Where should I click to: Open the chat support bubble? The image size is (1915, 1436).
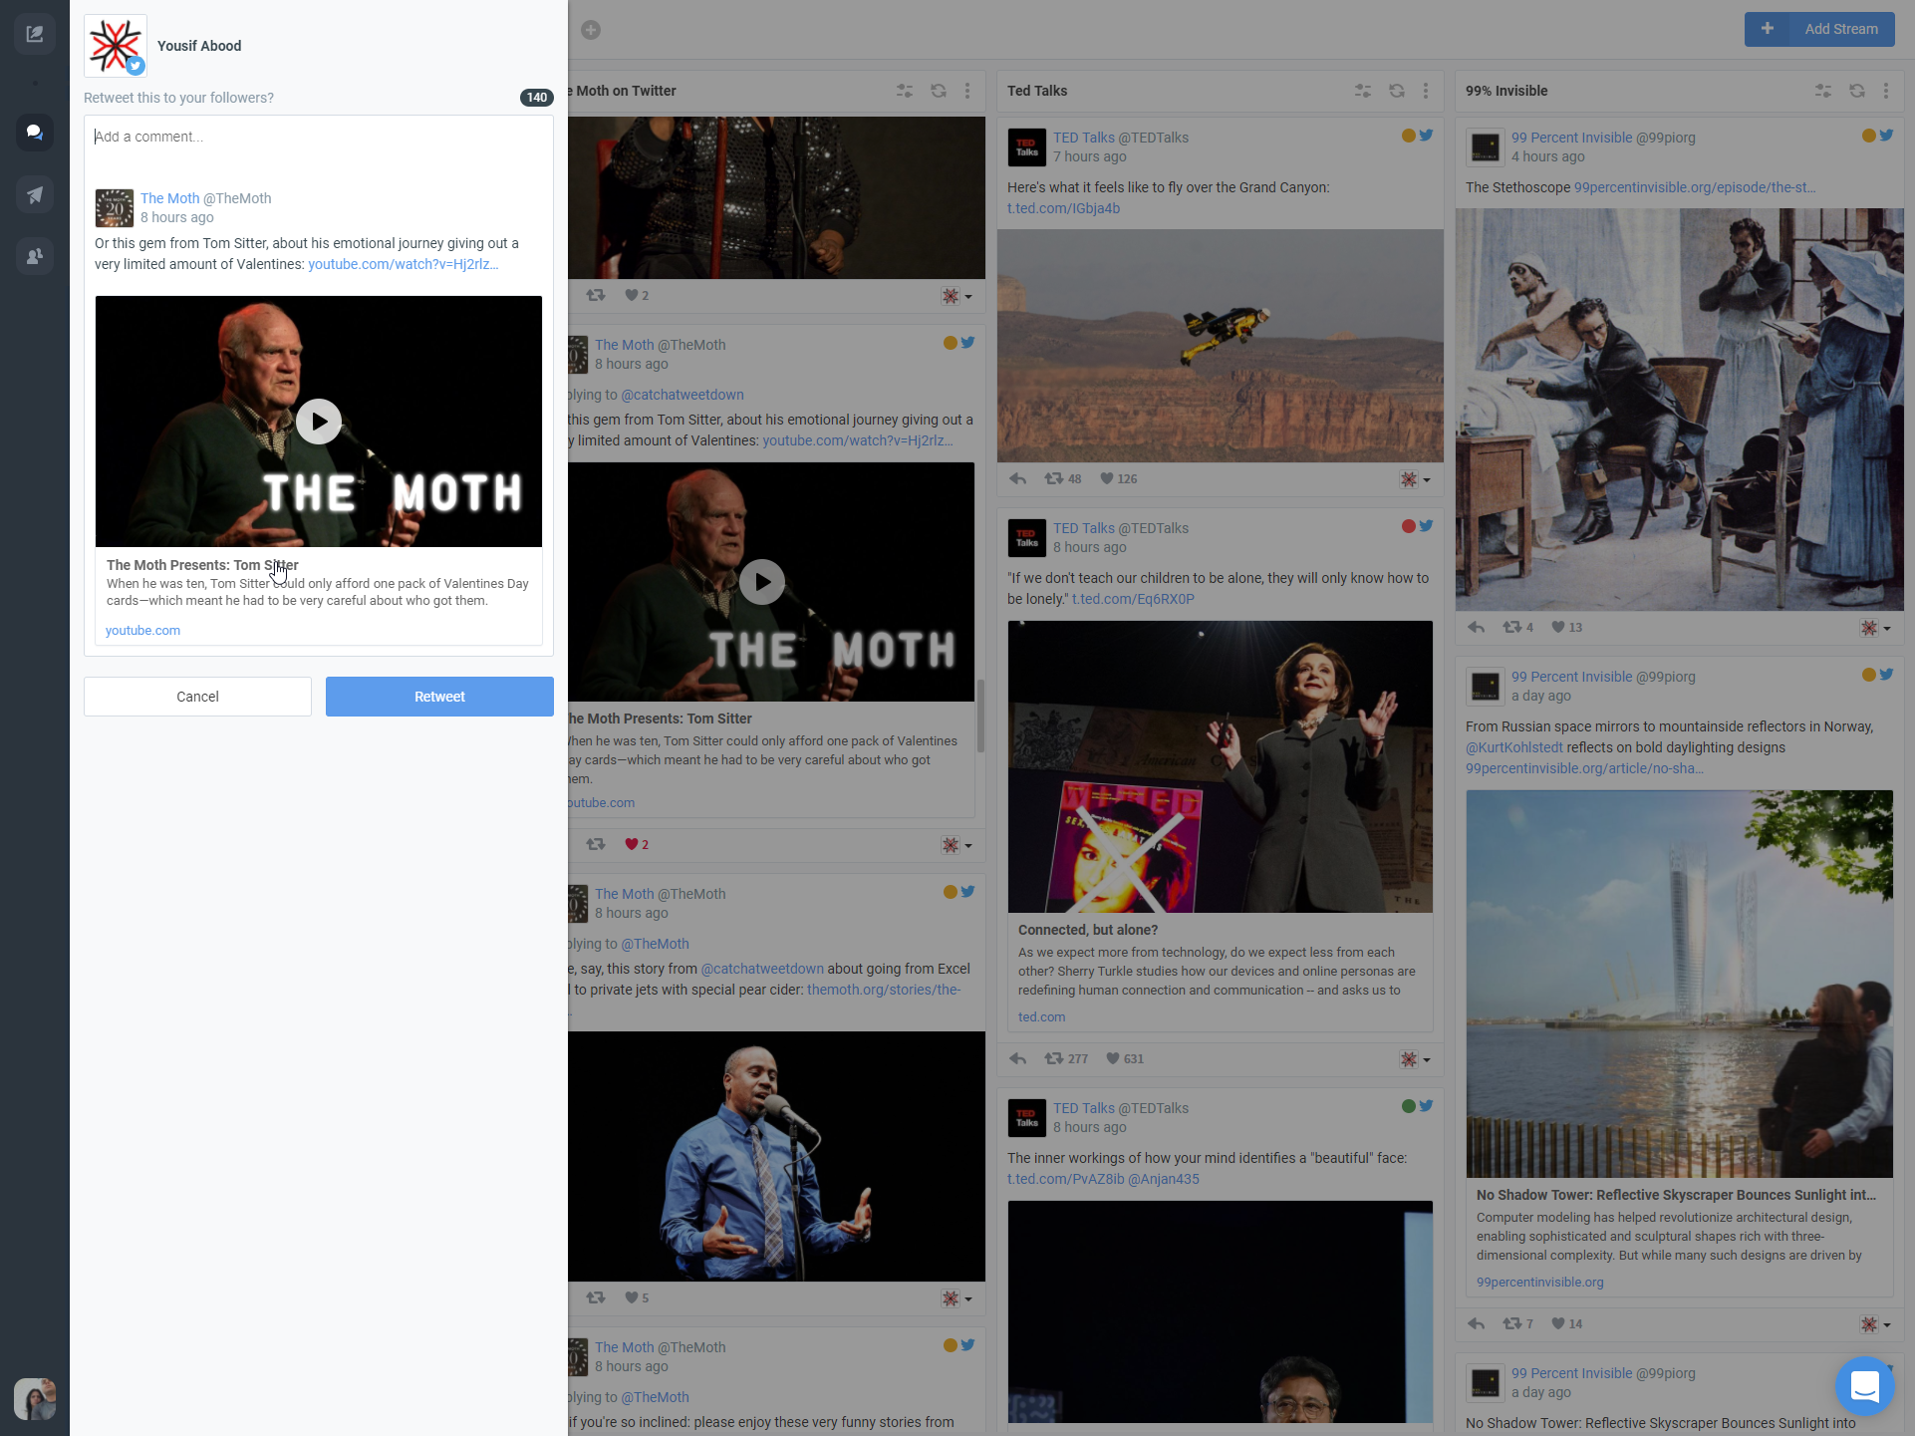[1863, 1385]
